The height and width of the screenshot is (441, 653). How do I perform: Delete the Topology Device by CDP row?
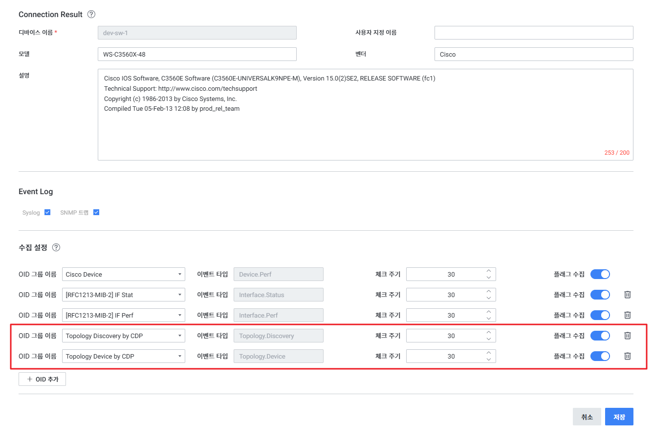click(628, 356)
